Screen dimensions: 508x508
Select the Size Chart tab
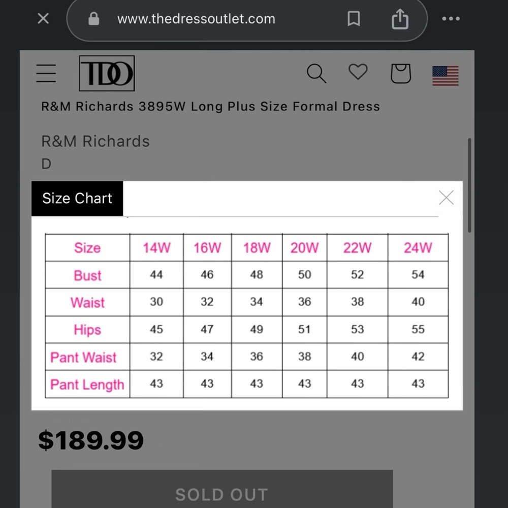[77, 198]
